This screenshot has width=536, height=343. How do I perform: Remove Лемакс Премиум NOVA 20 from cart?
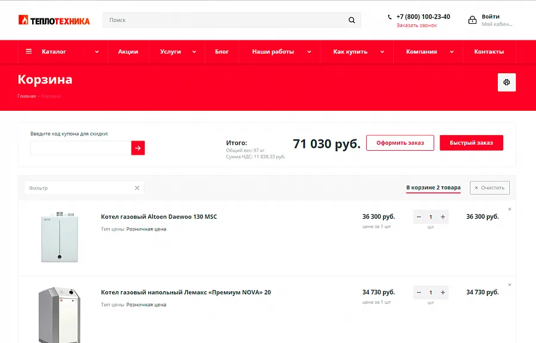[x=510, y=285]
